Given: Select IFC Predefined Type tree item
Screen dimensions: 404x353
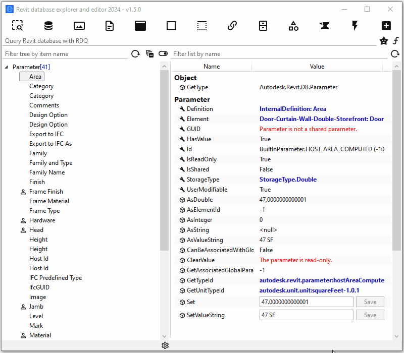Looking at the screenshot, I should (x=56, y=278).
